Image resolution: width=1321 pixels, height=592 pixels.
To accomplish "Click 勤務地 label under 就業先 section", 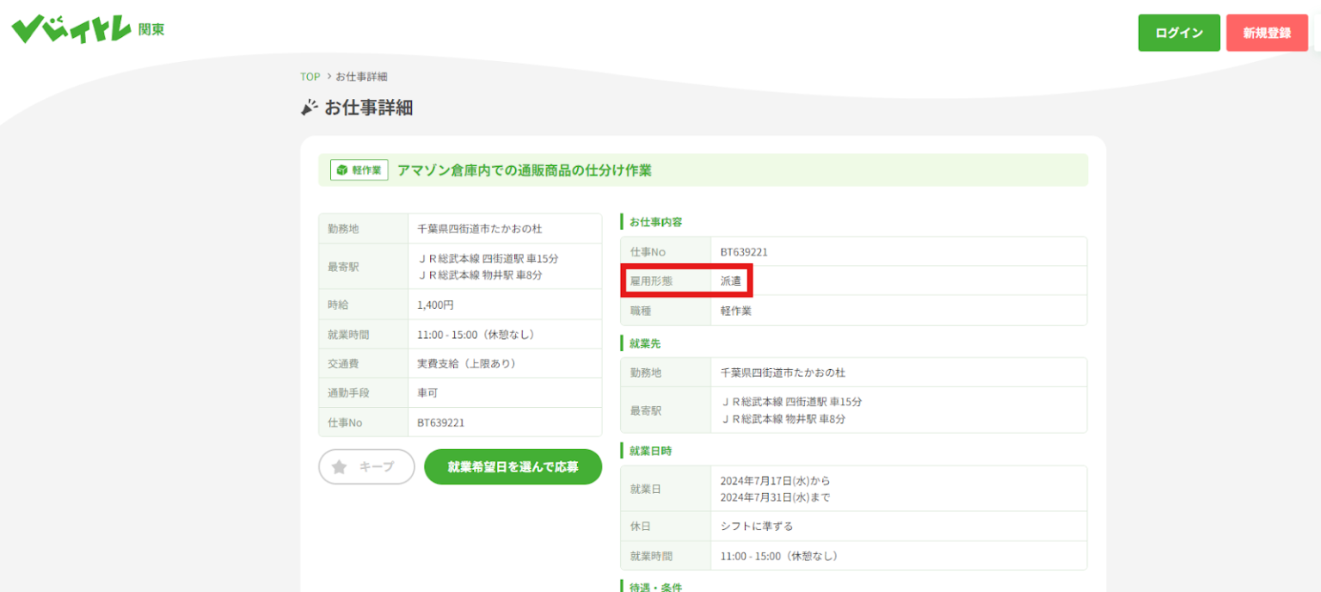I will (x=666, y=373).
